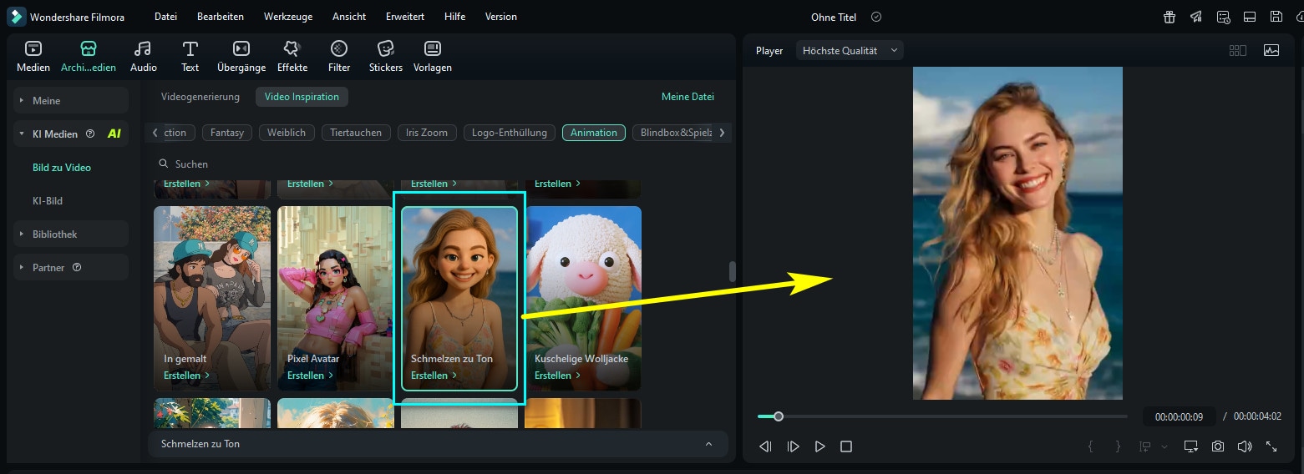Select the Weiblich category tag
Image resolution: width=1304 pixels, height=474 pixels.
click(287, 132)
